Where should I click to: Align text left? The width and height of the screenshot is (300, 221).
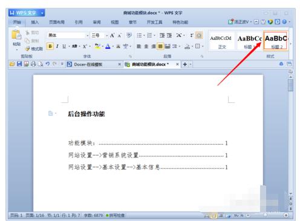click(139, 46)
